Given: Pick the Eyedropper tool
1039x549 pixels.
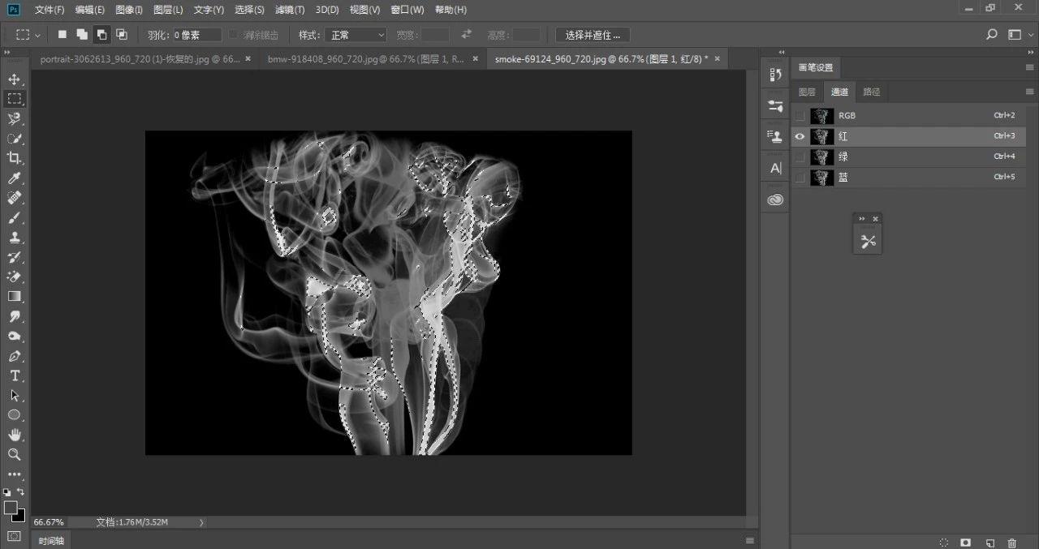Looking at the screenshot, I should 15,178.
